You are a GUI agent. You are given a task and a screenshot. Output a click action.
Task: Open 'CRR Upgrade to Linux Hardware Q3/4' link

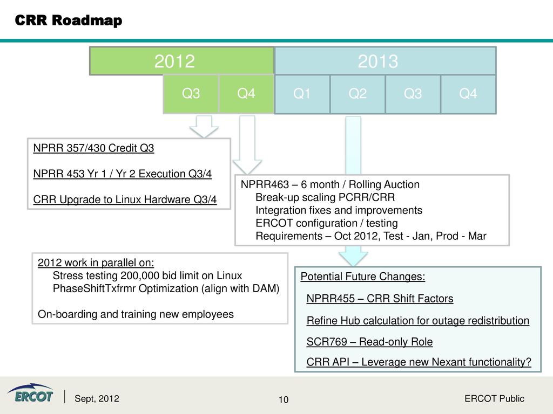click(125, 199)
